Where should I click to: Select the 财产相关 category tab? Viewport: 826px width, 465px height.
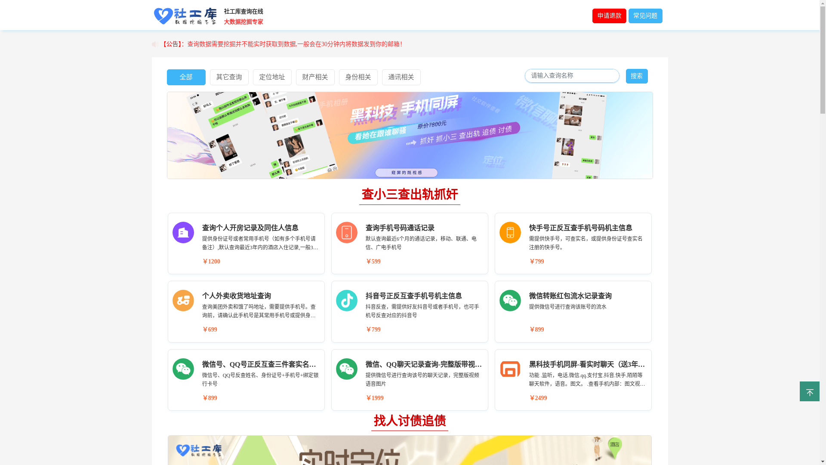[315, 77]
